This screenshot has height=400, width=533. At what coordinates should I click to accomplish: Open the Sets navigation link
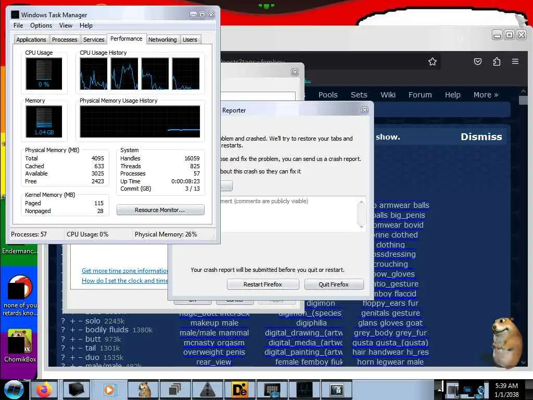click(359, 95)
